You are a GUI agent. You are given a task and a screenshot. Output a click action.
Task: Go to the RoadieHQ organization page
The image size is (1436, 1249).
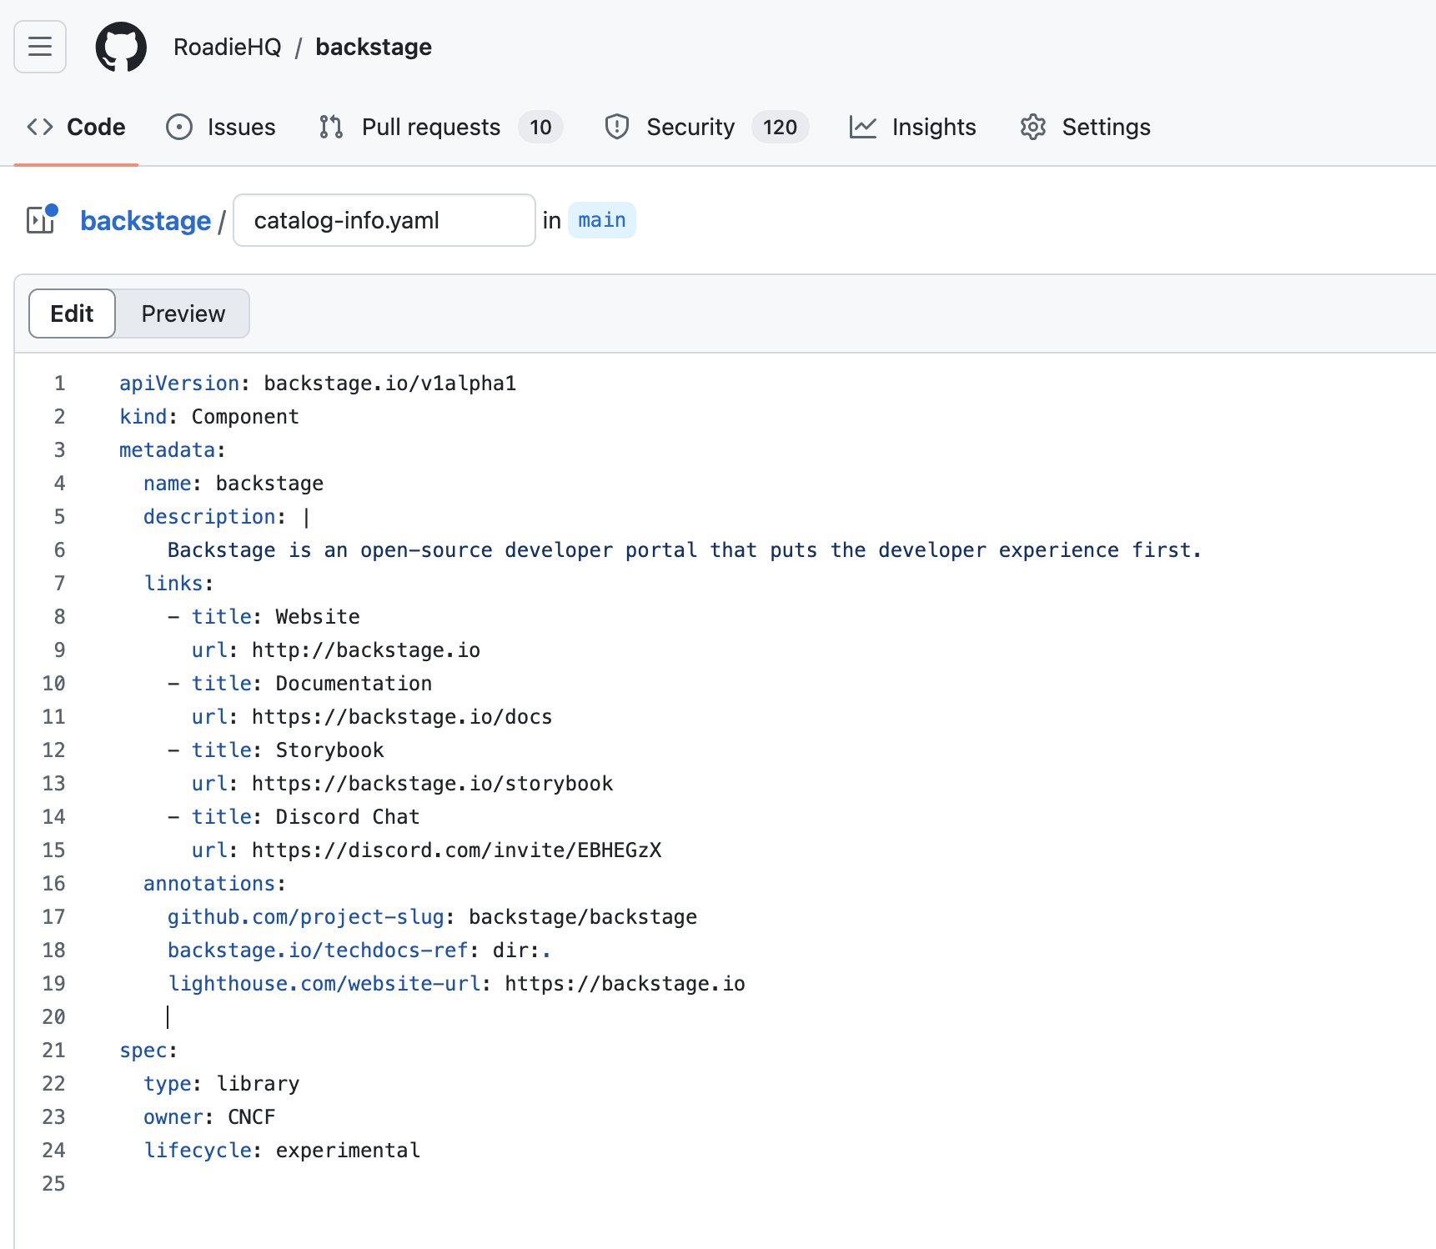coord(227,47)
